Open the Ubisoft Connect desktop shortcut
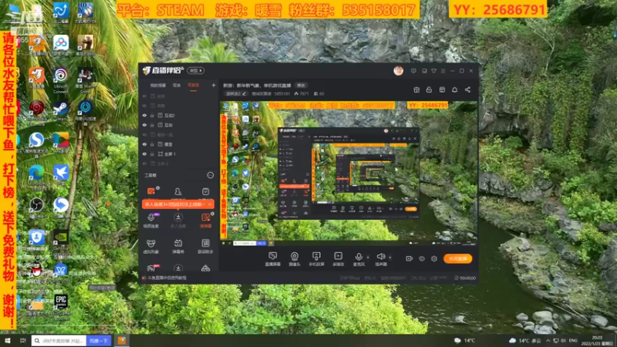The image size is (617, 347). click(61, 80)
